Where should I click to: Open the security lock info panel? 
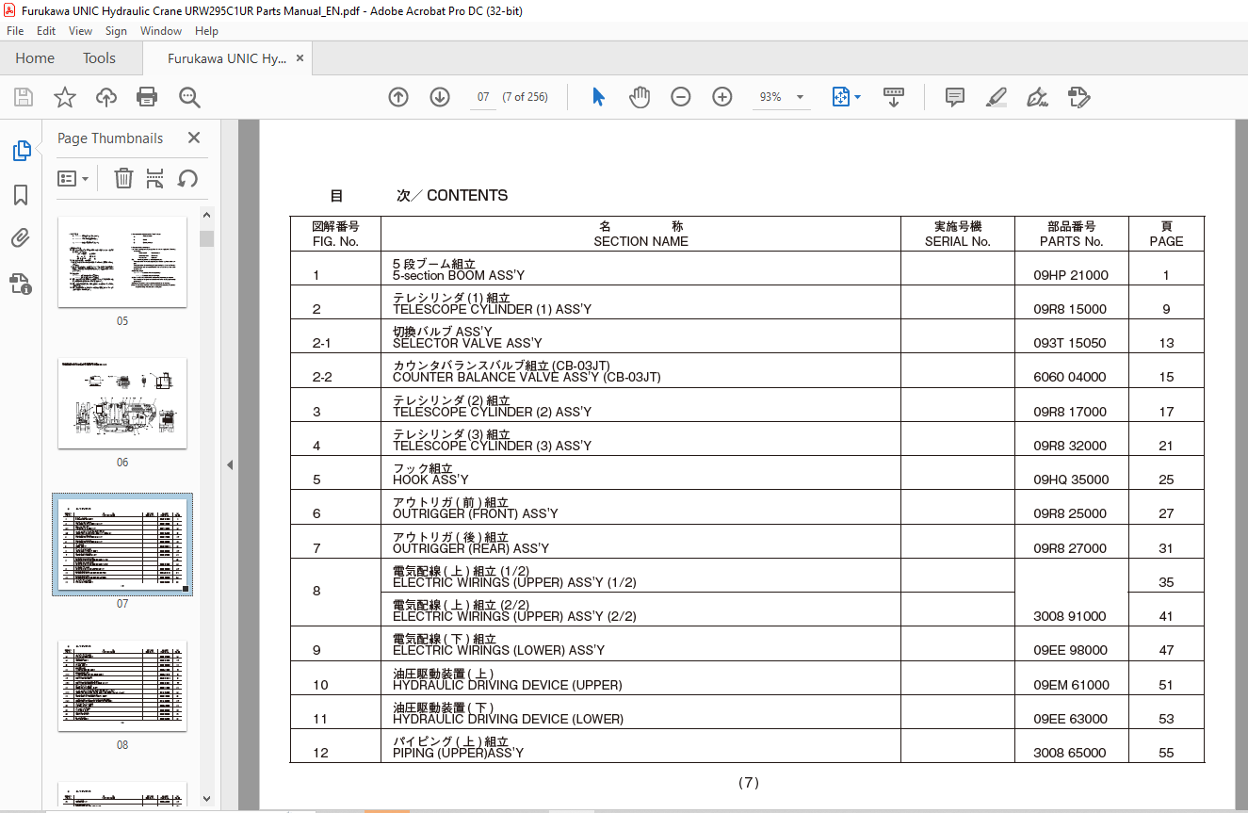coord(21,284)
